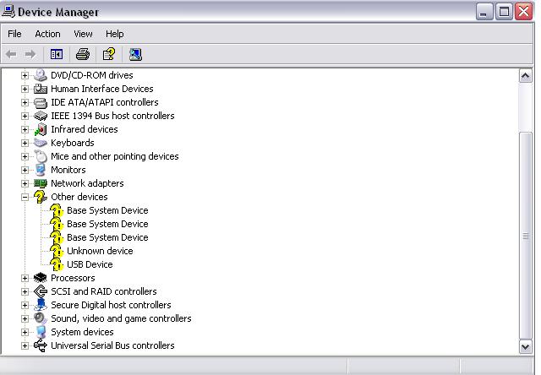The height and width of the screenshot is (375, 541).
Task: Collapse the Other devices node
Action: click(25, 197)
